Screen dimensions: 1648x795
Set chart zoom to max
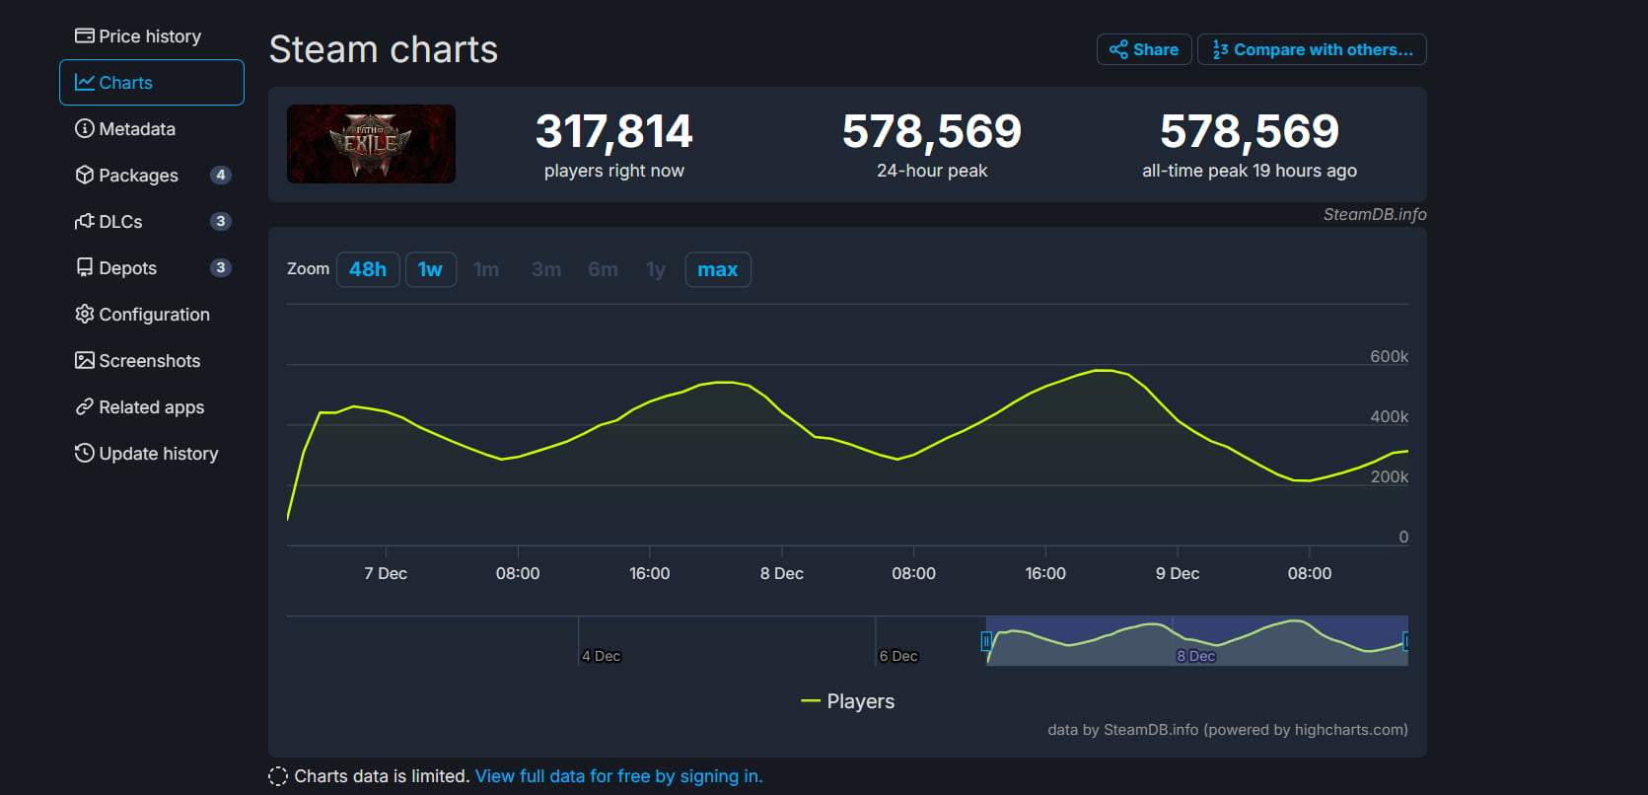pos(718,269)
